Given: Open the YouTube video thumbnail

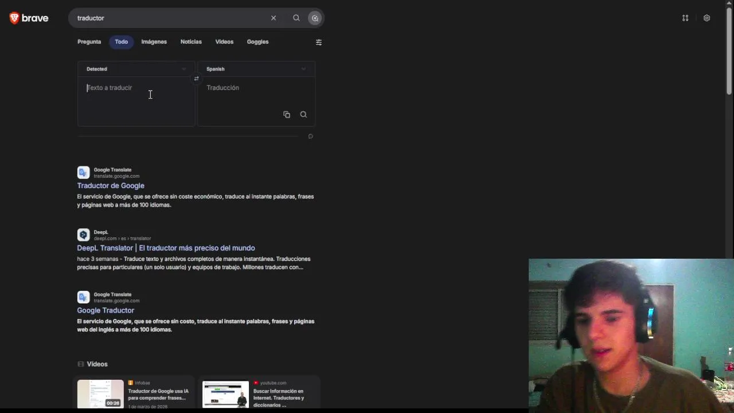Looking at the screenshot, I should (x=225, y=393).
